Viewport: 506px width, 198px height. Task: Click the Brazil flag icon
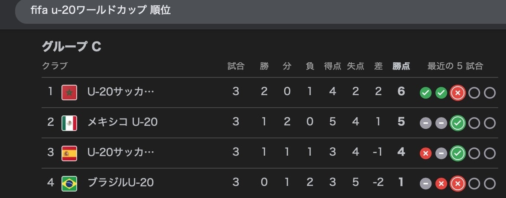(x=69, y=183)
